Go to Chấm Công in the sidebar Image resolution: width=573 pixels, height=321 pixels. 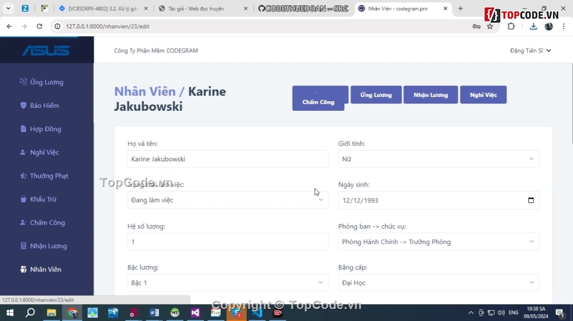coord(47,223)
